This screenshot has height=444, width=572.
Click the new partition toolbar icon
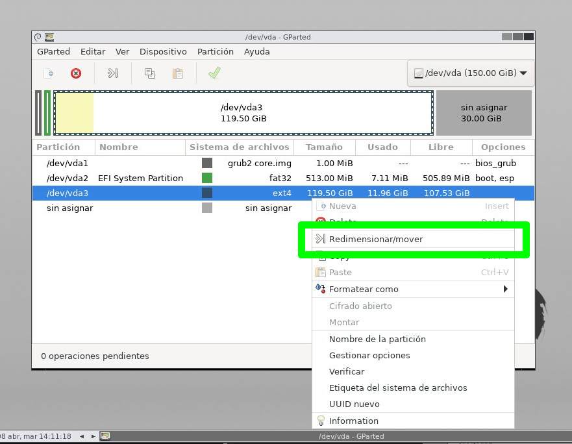48,73
